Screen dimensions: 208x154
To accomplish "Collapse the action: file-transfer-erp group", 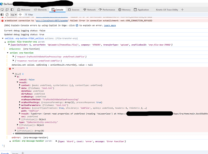I will [x=5, y=42].
